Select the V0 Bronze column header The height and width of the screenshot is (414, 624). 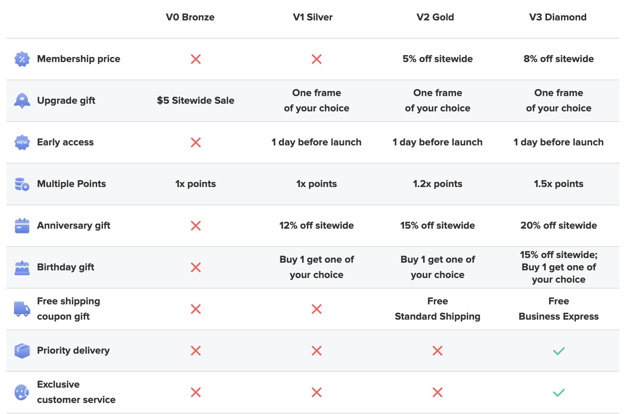[190, 17]
